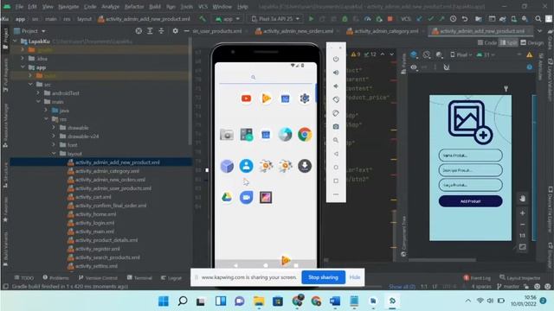Click the emulator volume up button
This screenshot has width=554, height=311.
click(x=336, y=73)
